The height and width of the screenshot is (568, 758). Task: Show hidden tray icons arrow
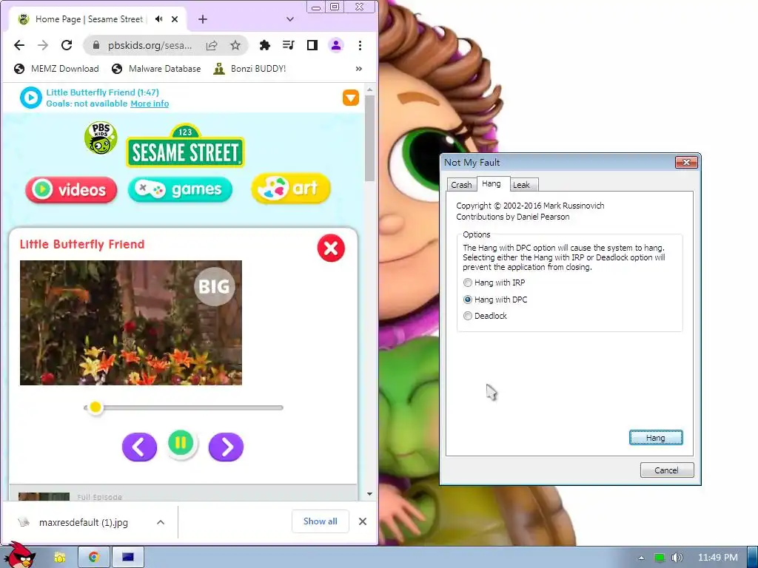pos(642,558)
